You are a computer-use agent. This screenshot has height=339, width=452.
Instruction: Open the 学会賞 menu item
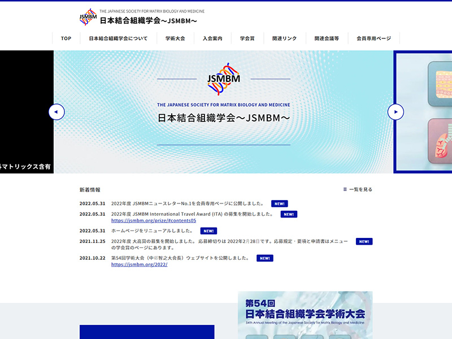point(247,38)
